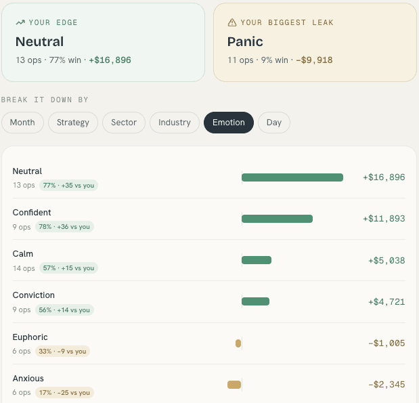Screen dimensions: 419x403
Task: Click the Calm row green bar
Action: [x=257, y=260]
